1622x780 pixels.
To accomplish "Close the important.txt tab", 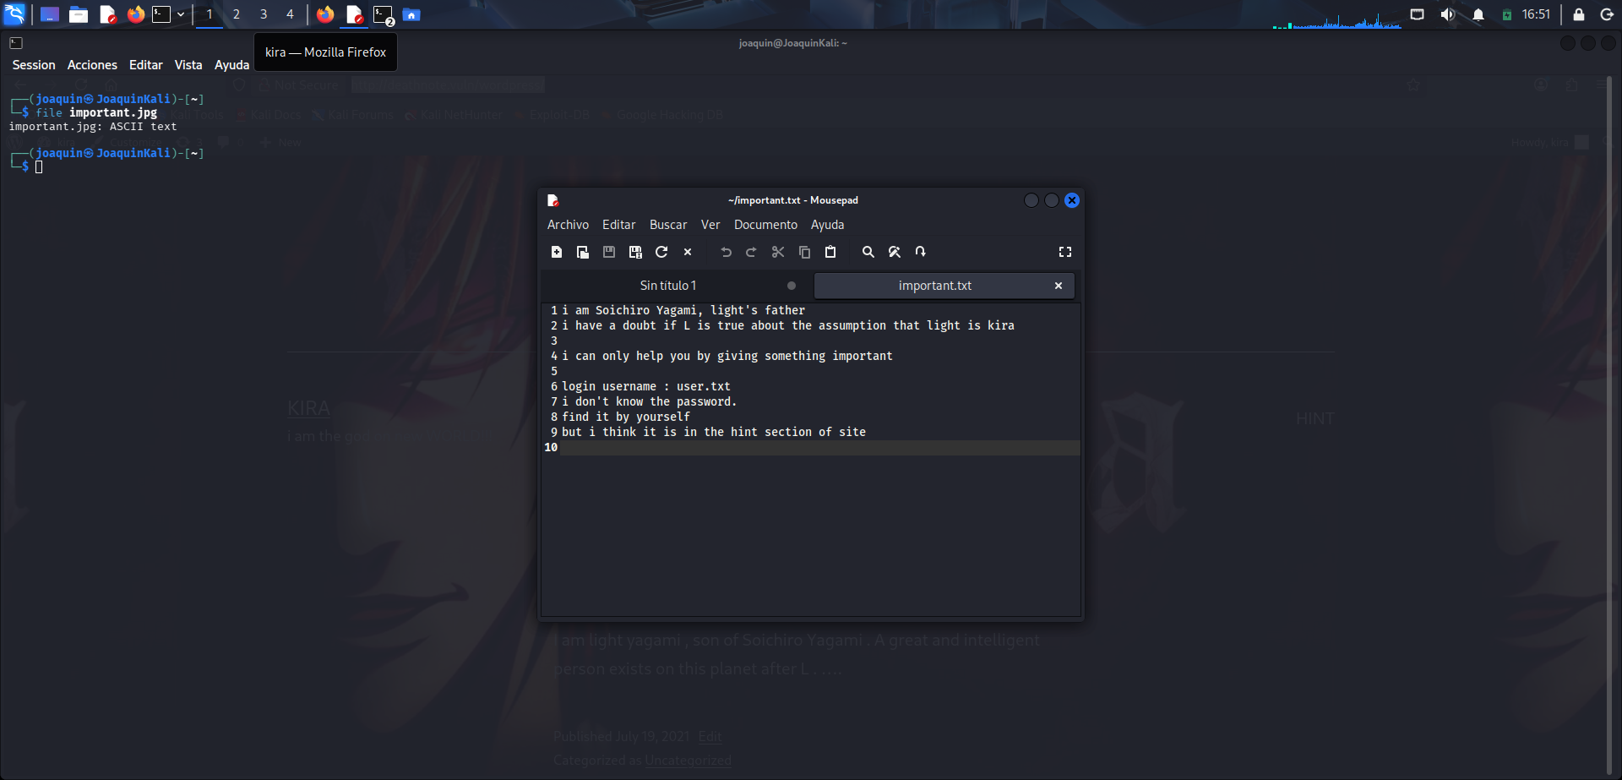I will 1058,286.
